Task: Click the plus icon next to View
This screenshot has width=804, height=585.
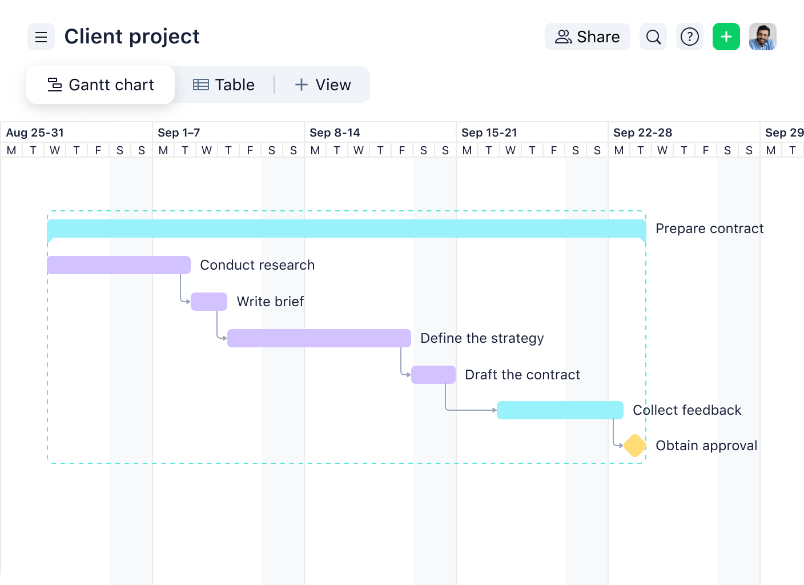Action: 301,84
